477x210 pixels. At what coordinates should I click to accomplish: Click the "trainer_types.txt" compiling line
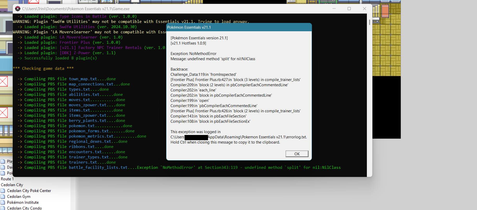[x=73, y=157]
